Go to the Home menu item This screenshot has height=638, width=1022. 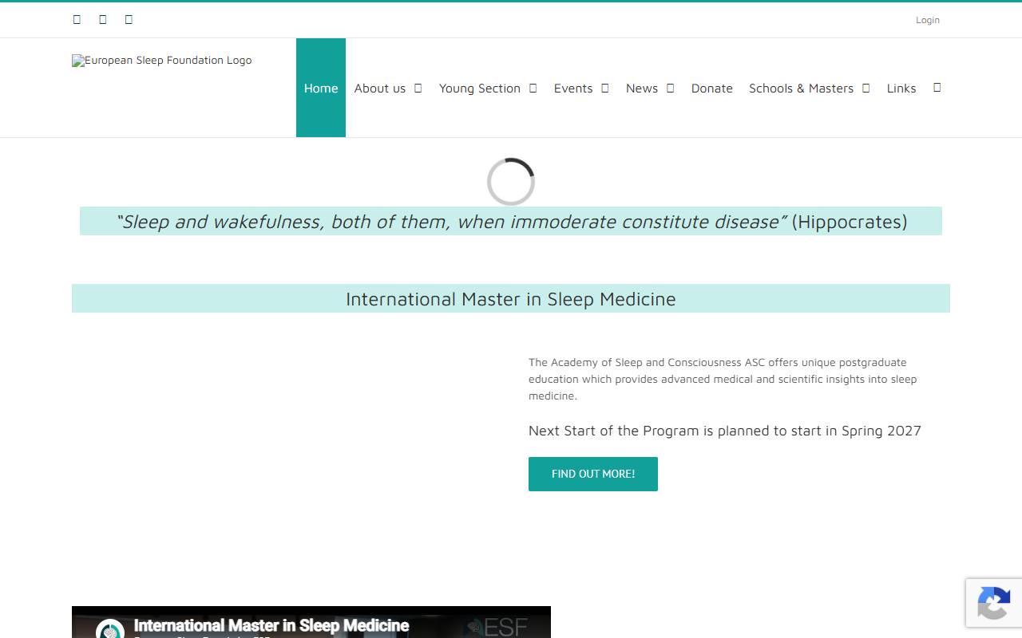tap(321, 88)
